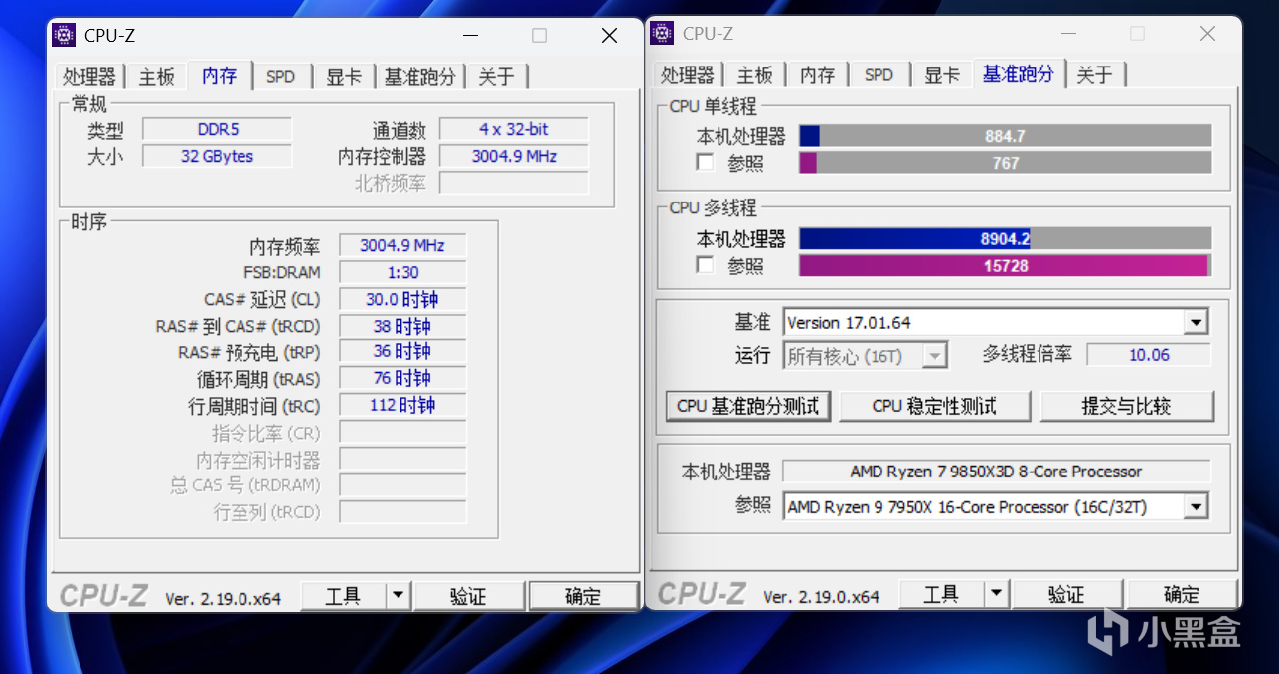This screenshot has width=1279, height=674.
Task: Open 处理器 tab in right CPU-Z window
Action: 688,75
